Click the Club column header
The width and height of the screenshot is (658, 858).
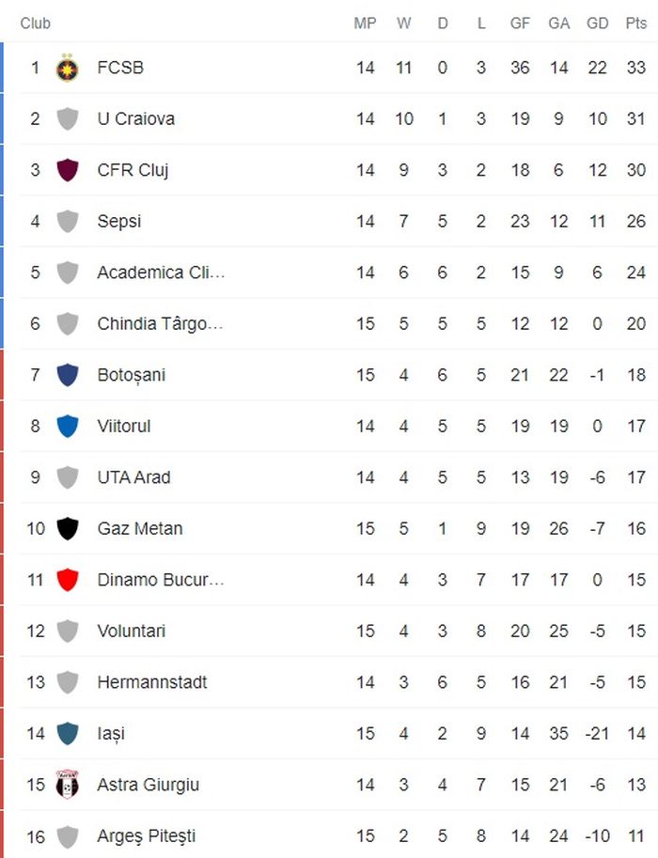coord(36,23)
